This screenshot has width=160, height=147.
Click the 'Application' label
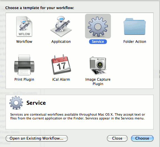click(61, 42)
